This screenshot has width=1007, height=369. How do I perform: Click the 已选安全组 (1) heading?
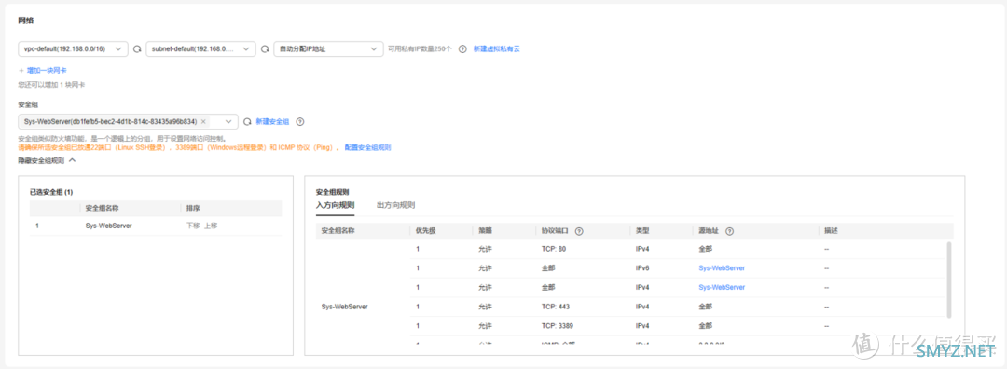click(51, 192)
